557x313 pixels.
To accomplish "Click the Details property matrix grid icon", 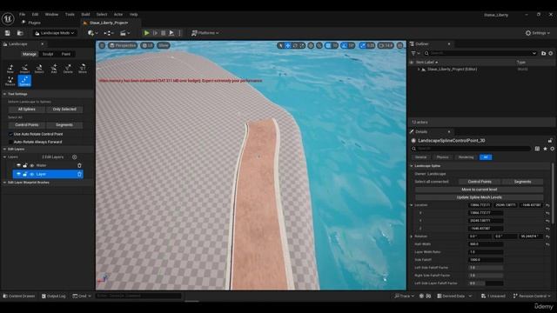I will tap(537, 149).
